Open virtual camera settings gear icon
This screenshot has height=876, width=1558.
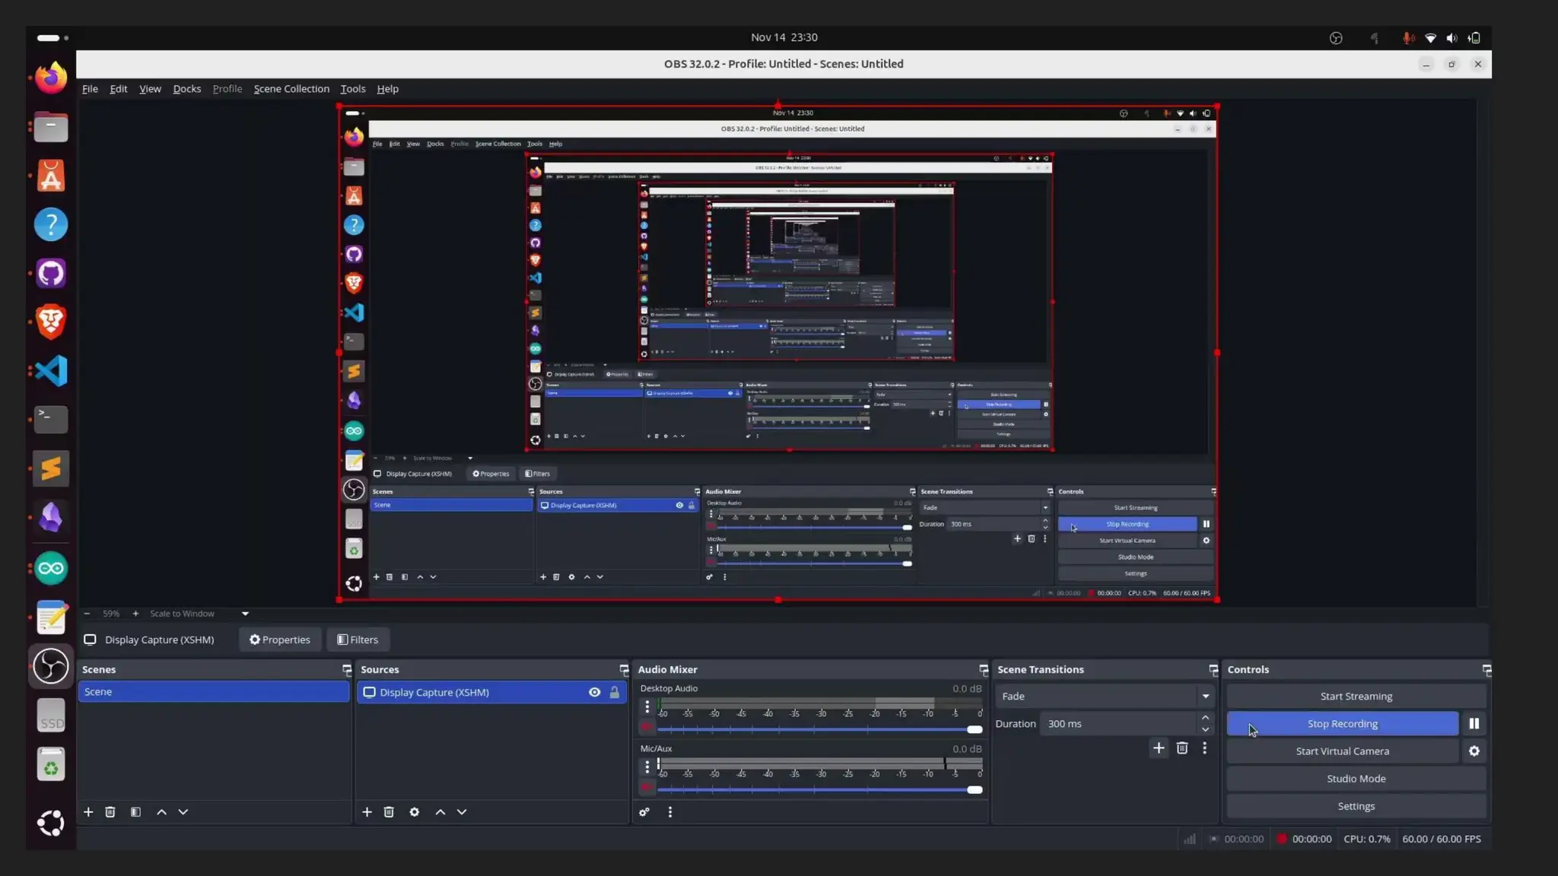click(x=1474, y=751)
